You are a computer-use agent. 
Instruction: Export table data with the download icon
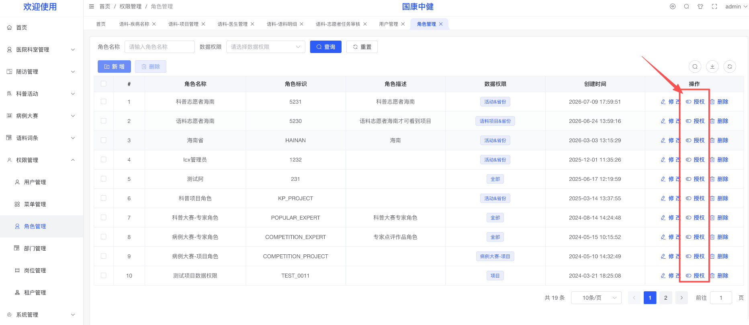click(x=712, y=67)
